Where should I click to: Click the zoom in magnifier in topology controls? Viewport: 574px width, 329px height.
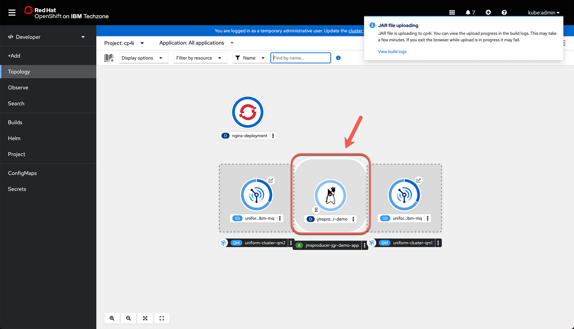point(112,318)
